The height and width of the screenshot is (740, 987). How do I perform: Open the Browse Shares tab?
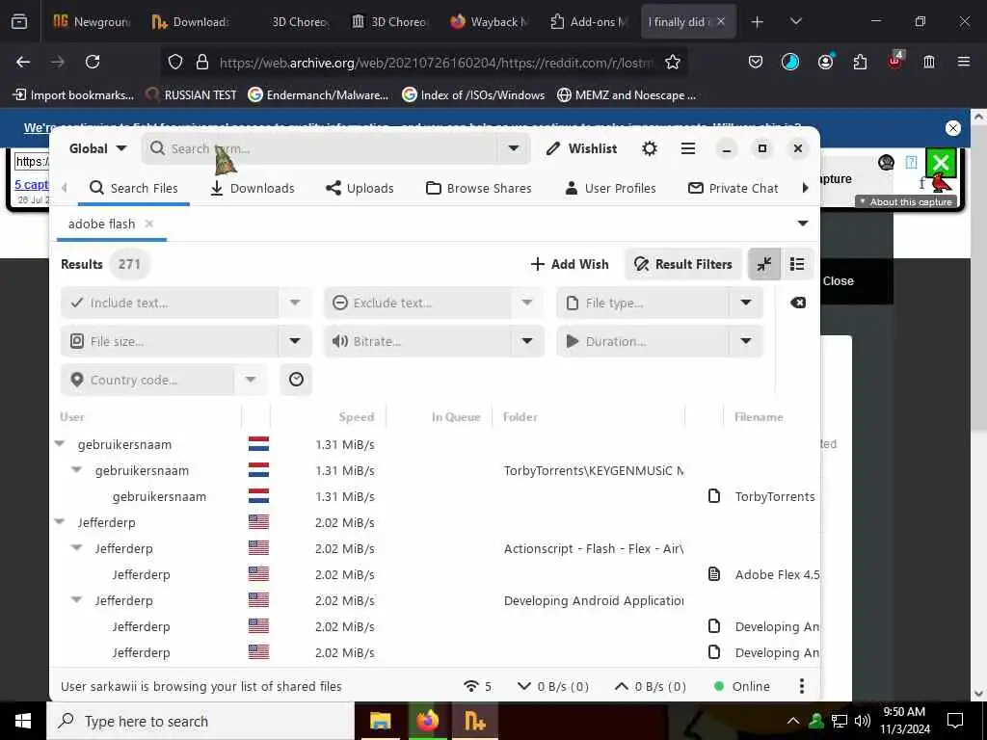coord(478,188)
